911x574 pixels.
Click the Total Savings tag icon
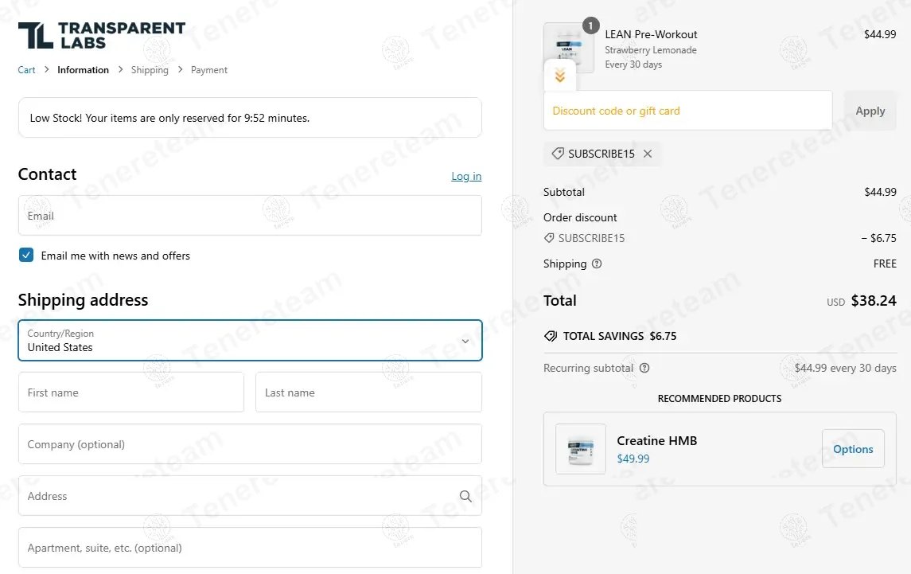point(550,336)
